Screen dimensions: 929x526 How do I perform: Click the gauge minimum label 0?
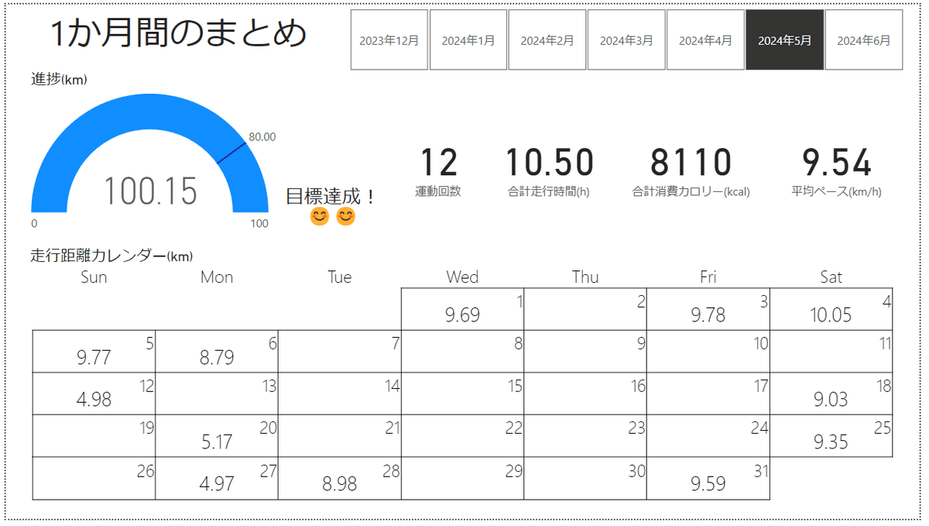34,224
